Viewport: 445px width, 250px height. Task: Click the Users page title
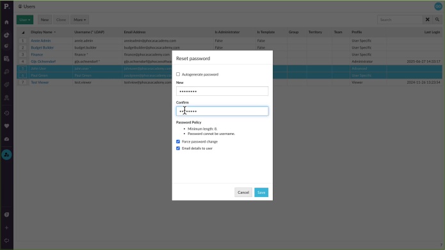click(29, 6)
